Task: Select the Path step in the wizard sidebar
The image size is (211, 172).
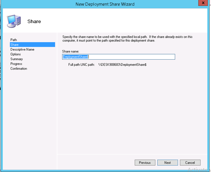Action: coord(14,40)
